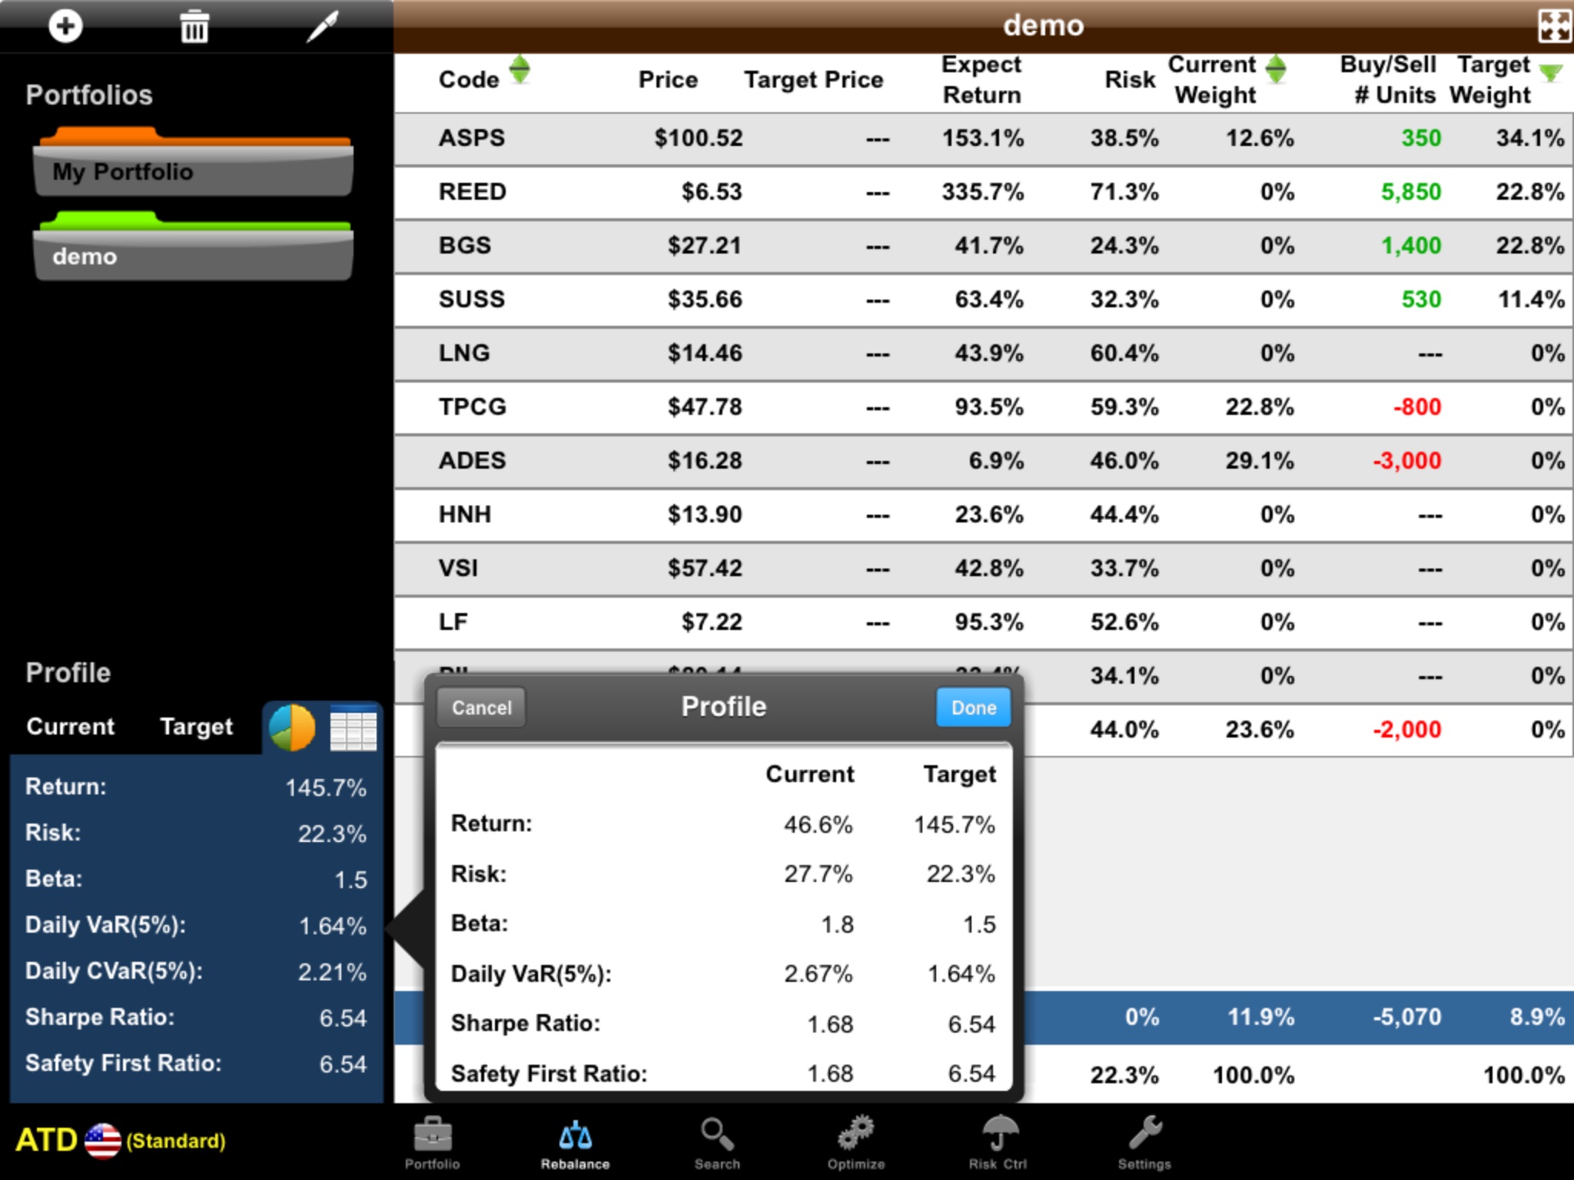Image resolution: width=1574 pixels, height=1180 pixels.
Task: Select the demo portfolio tab
Action: [192, 257]
